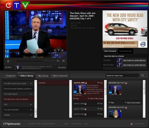Click the Clip URL field
The height and width of the screenshot is (128, 149).
point(134,60)
